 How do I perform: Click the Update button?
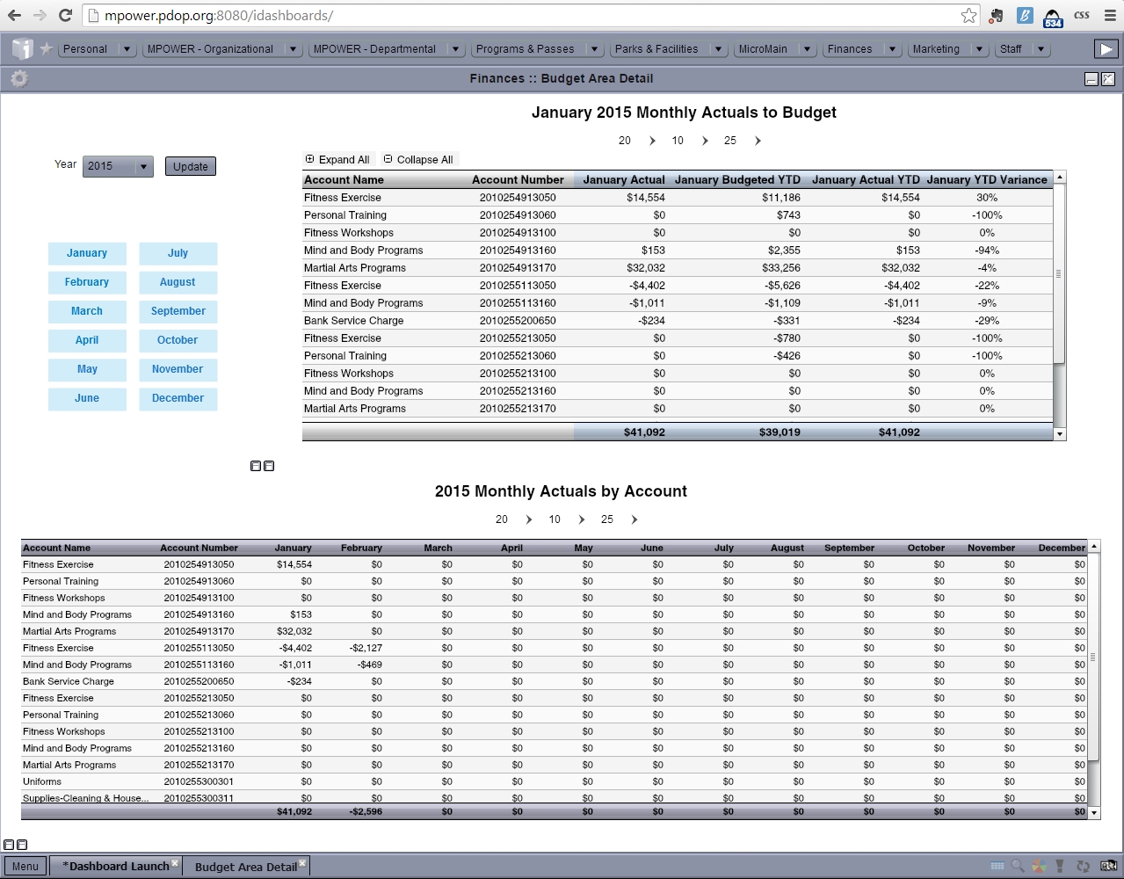(x=191, y=166)
